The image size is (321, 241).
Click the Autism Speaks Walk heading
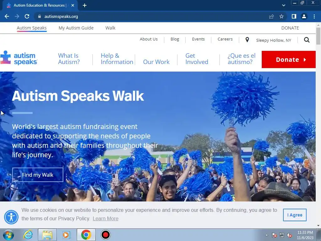(x=78, y=96)
